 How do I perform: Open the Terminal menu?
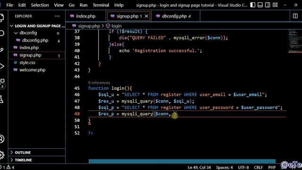(x=101, y=5)
